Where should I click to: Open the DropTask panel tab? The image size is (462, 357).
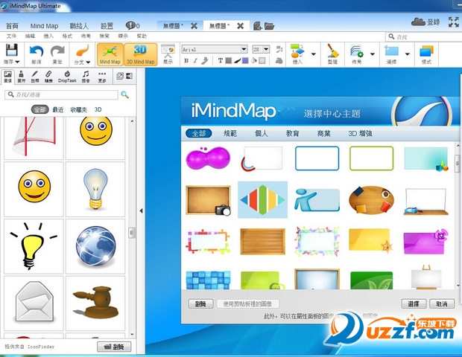coord(67,77)
